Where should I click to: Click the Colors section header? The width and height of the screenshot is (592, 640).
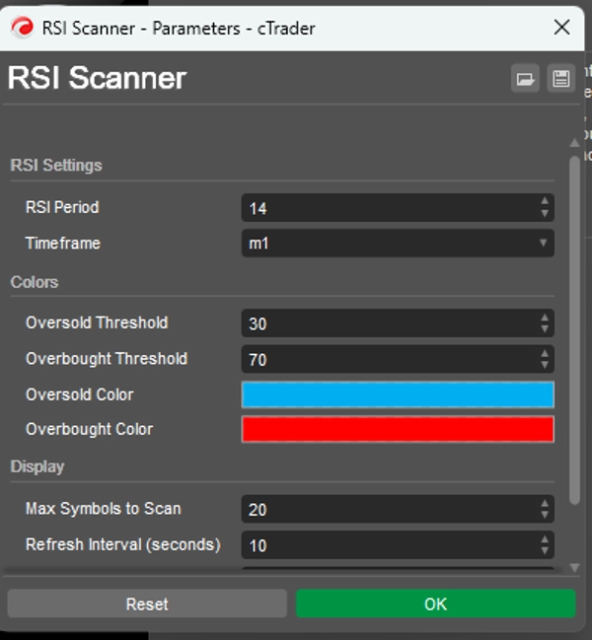[35, 282]
